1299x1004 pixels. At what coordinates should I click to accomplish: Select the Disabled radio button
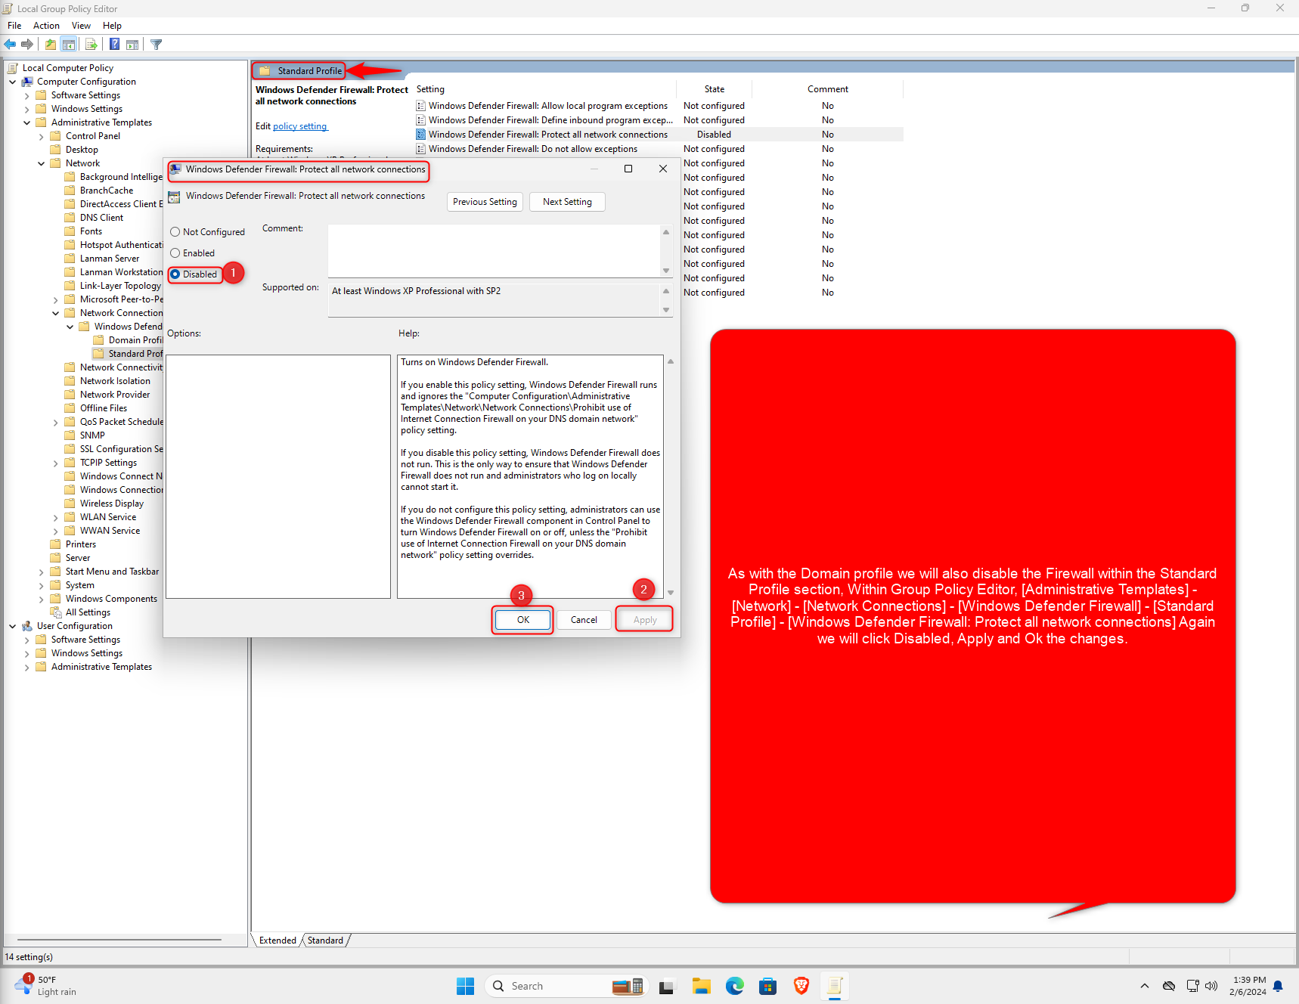(x=175, y=274)
